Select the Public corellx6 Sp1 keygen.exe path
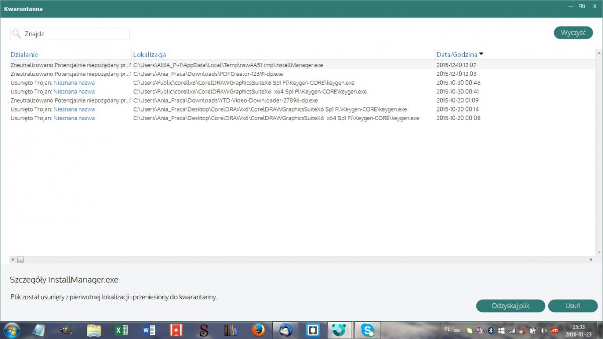 244,83
